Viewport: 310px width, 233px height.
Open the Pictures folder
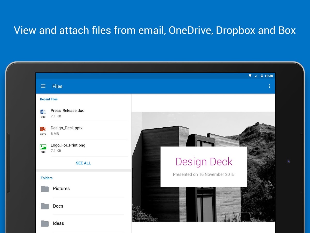tap(61, 189)
